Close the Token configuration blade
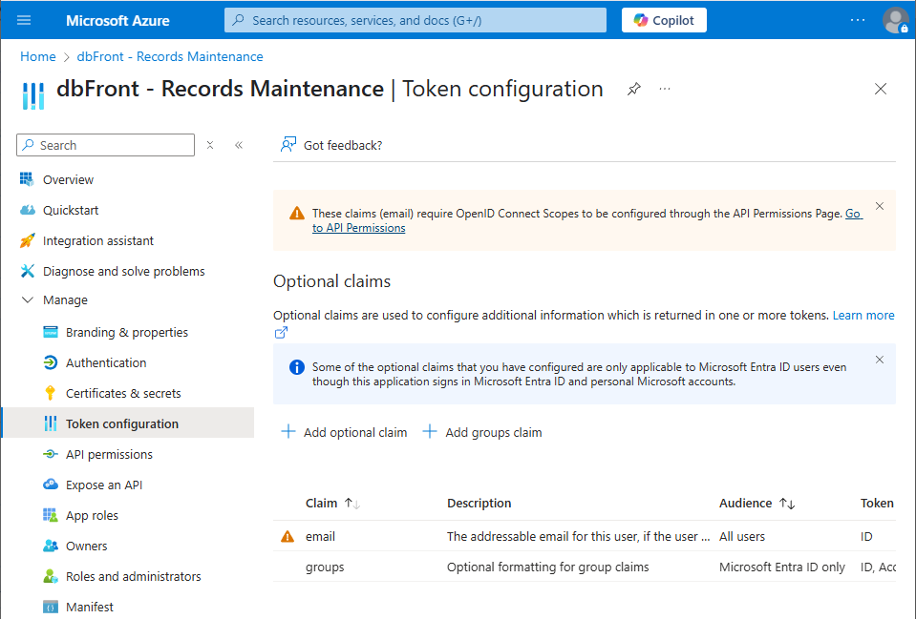Viewport: 916px width, 619px height. pyautogui.click(x=881, y=89)
